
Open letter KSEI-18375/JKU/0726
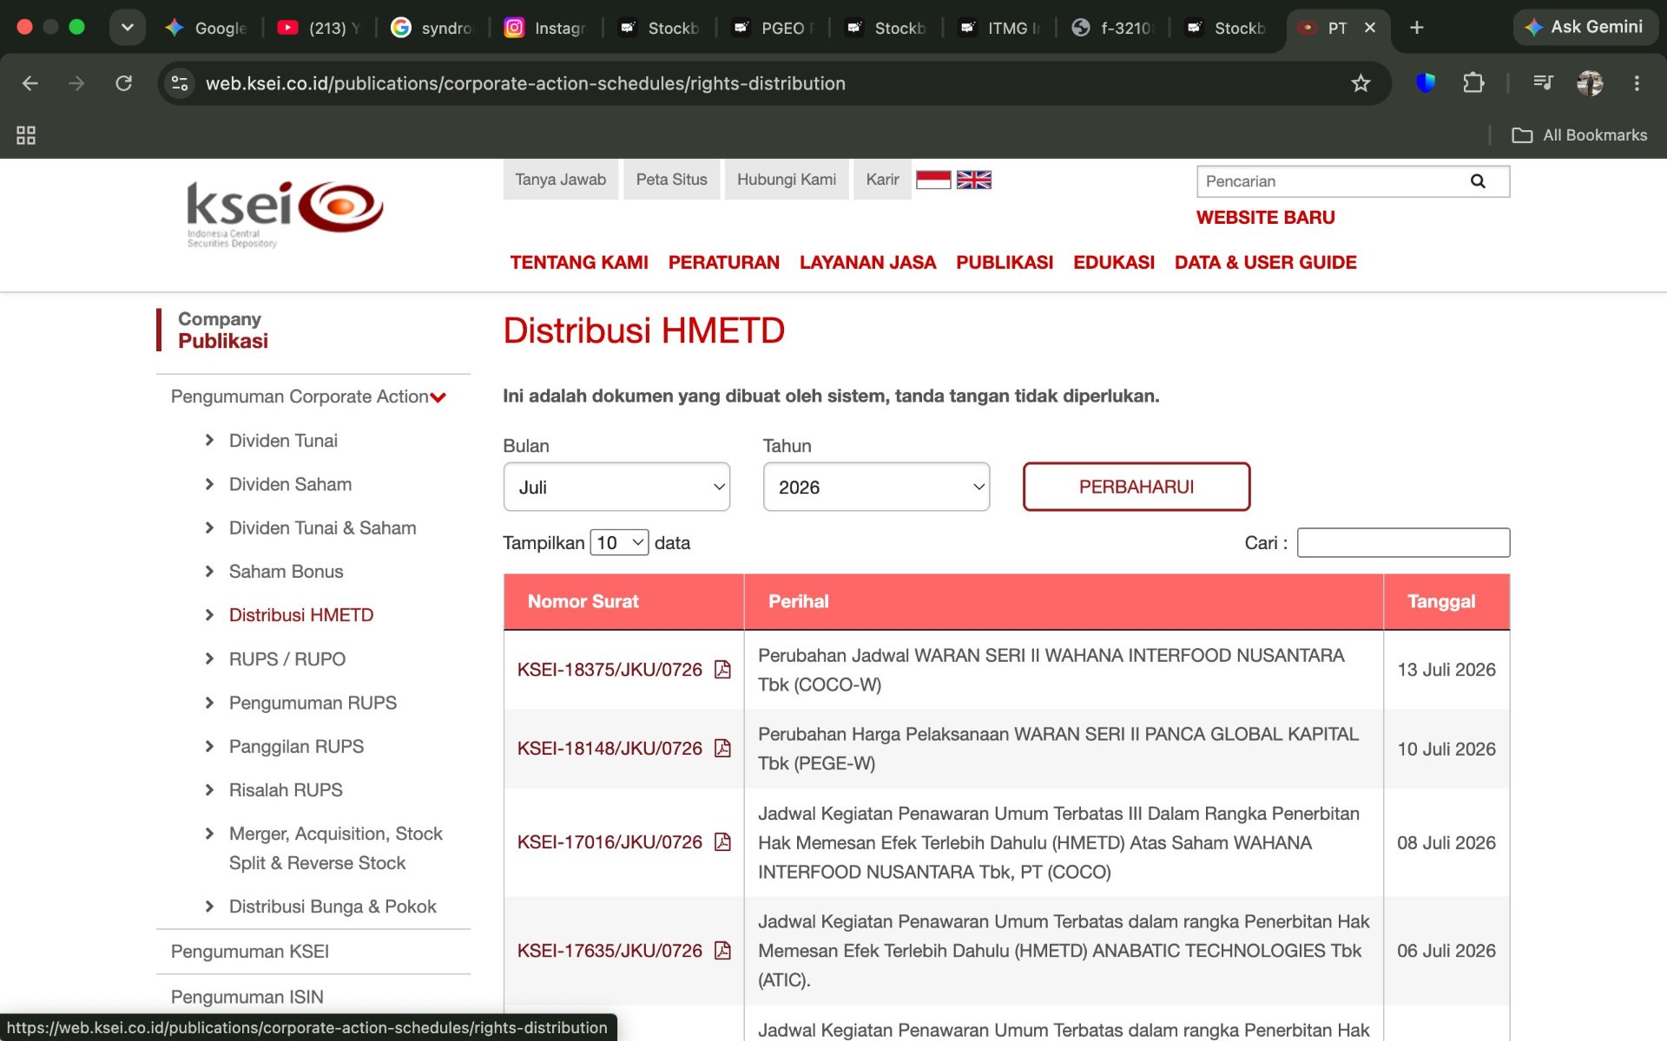click(609, 670)
